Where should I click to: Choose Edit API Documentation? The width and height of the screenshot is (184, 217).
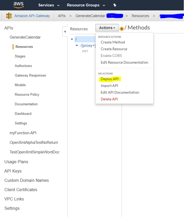tap(120, 92)
